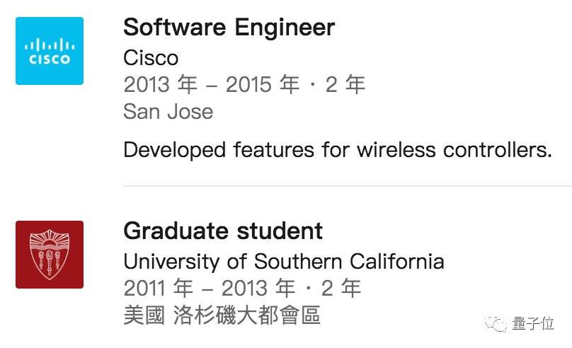Open the Software Engineer position title
This screenshot has height=348, width=572.
pos(229,28)
